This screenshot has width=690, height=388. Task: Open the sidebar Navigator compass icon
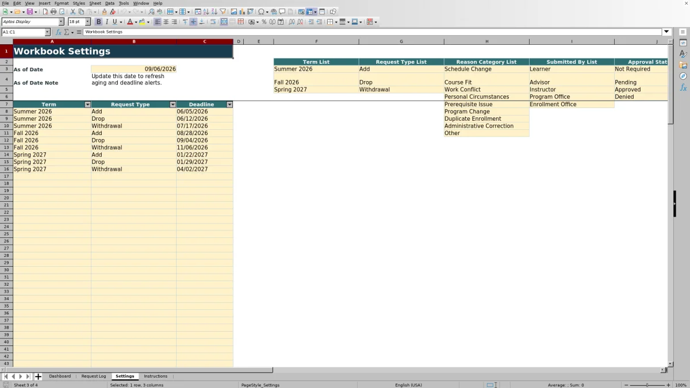pos(683,76)
